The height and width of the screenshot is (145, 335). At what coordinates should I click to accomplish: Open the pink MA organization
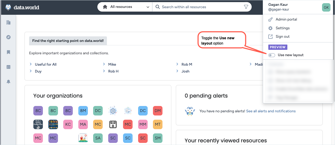tap(83, 124)
